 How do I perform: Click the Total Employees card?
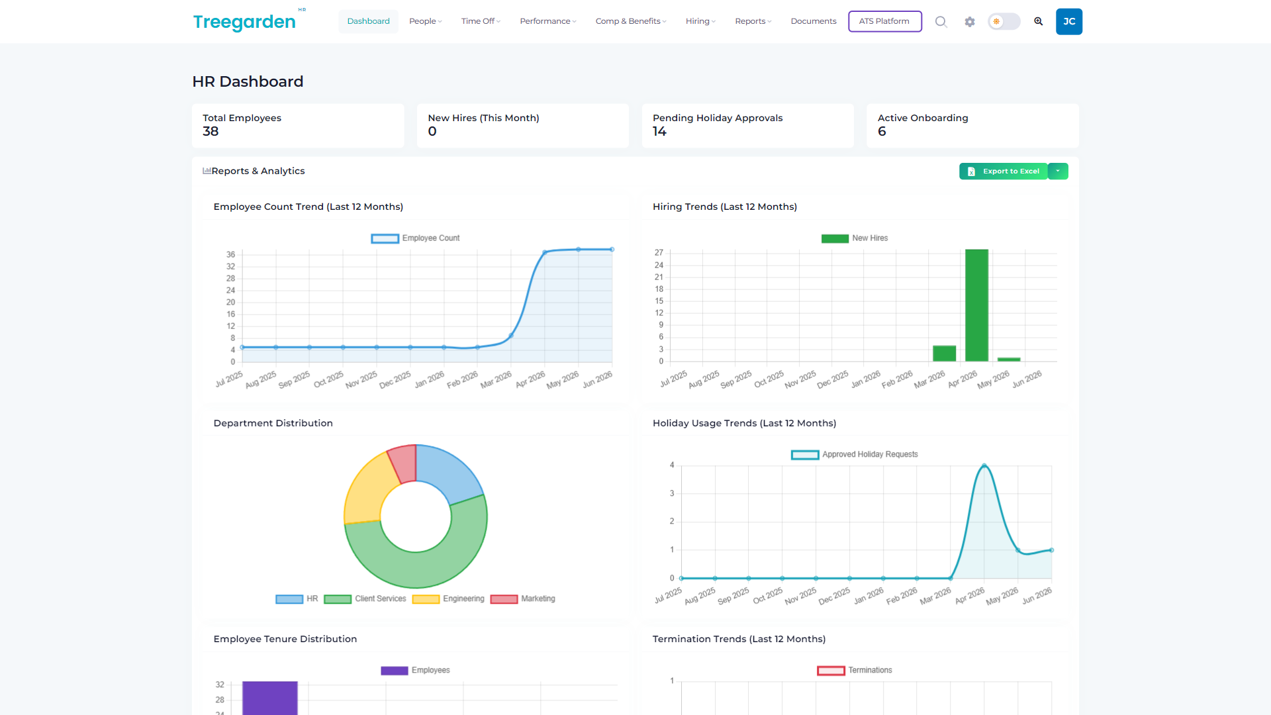pos(298,126)
